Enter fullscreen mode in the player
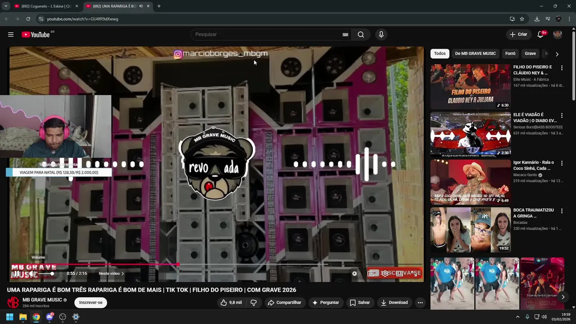576x324 pixels. [414, 274]
